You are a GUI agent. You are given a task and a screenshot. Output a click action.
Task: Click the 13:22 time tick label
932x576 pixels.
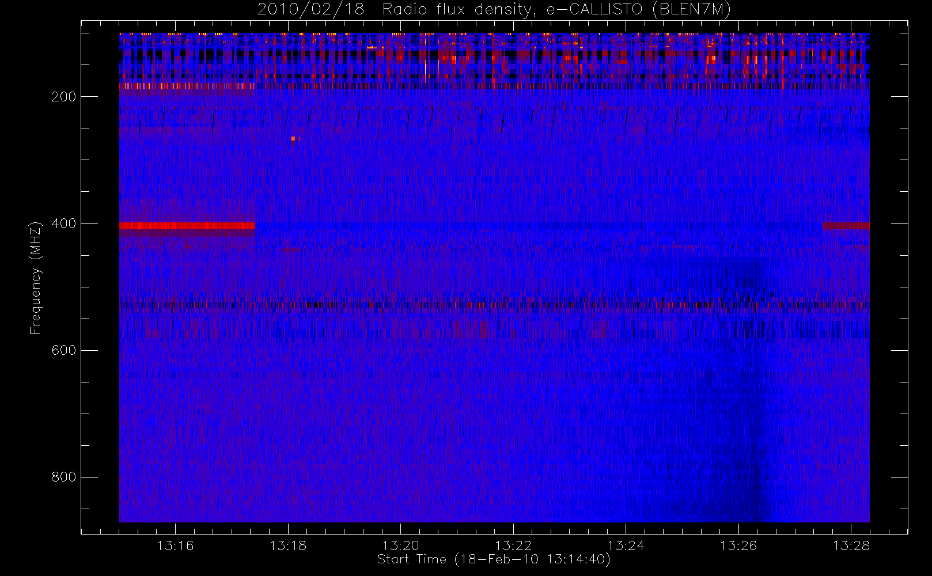tap(513, 545)
